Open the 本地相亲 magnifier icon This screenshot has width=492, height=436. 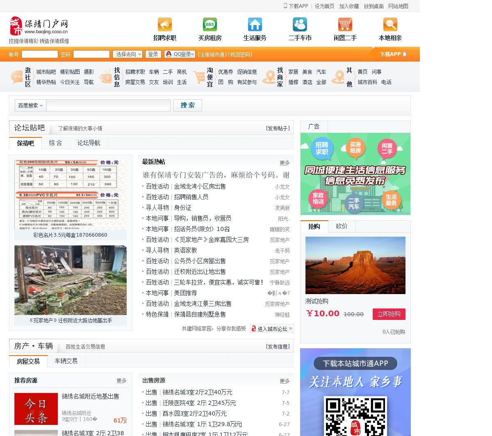click(390, 25)
